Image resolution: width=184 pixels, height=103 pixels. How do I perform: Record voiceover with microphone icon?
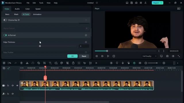[x=123, y=63]
